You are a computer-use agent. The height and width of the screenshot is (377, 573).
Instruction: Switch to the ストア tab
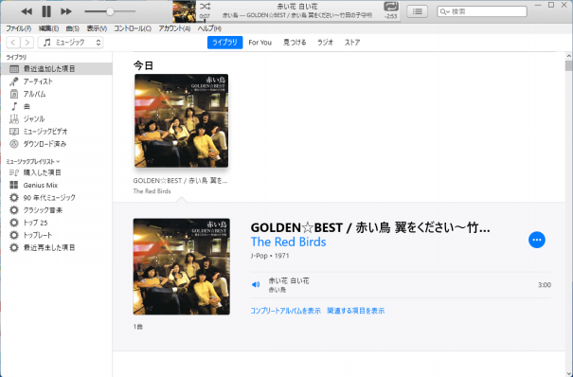pyautogui.click(x=352, y=43)
